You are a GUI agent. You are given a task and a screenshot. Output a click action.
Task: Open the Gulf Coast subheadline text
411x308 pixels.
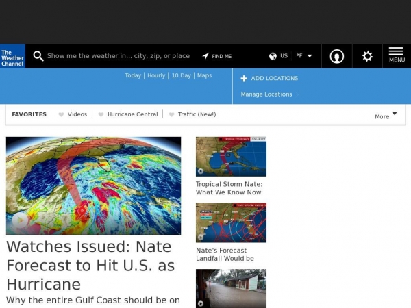coord(93,300)
